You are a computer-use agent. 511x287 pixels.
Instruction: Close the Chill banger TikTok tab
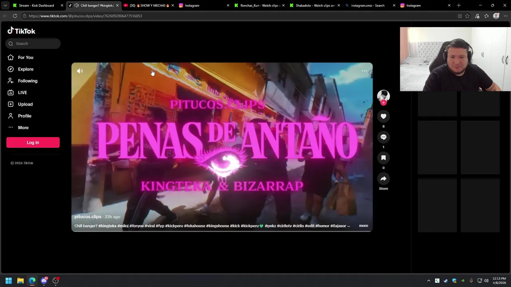point(117,6)
